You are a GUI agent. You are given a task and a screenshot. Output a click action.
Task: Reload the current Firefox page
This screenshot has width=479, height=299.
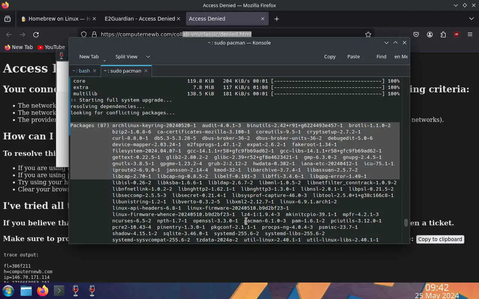coord(36,34)
